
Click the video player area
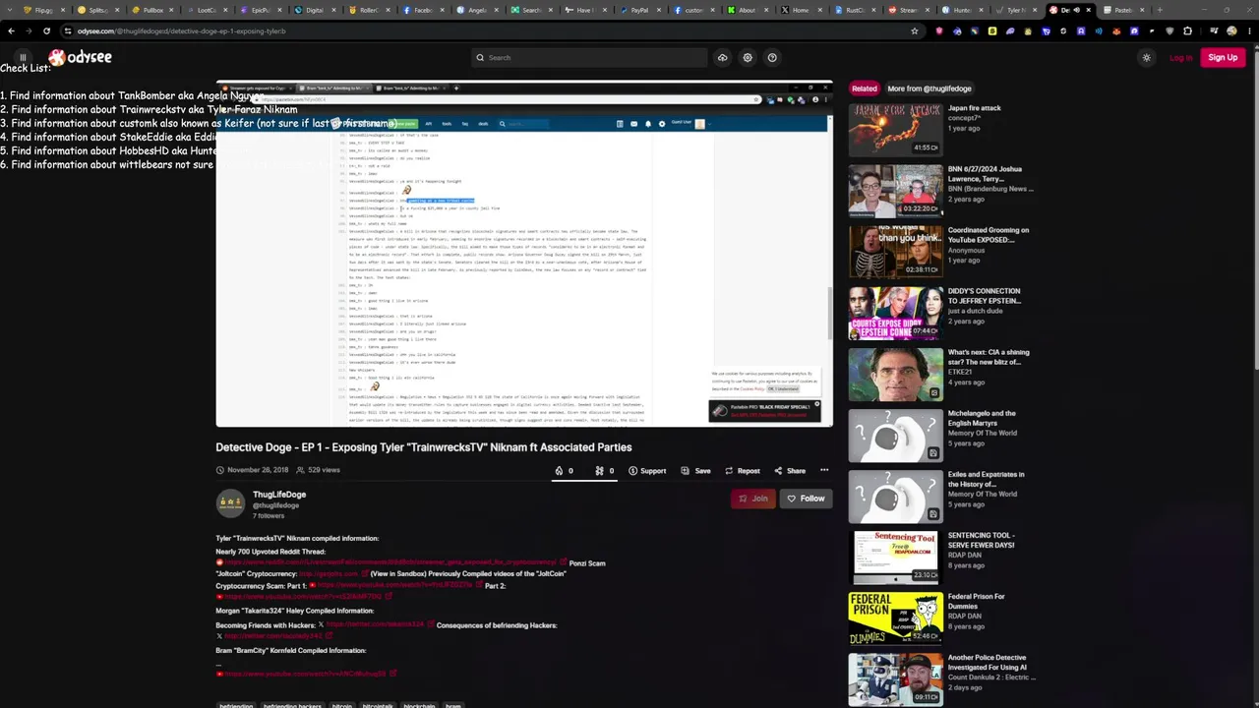tap(524, 254)
